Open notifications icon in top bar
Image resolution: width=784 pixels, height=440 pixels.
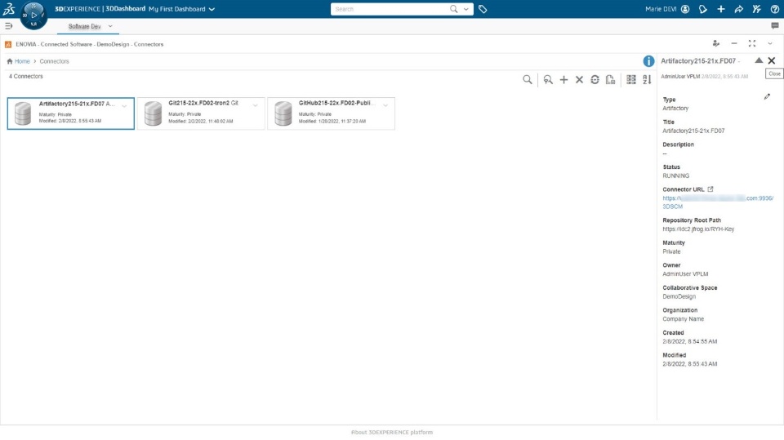tap(703, 9)
